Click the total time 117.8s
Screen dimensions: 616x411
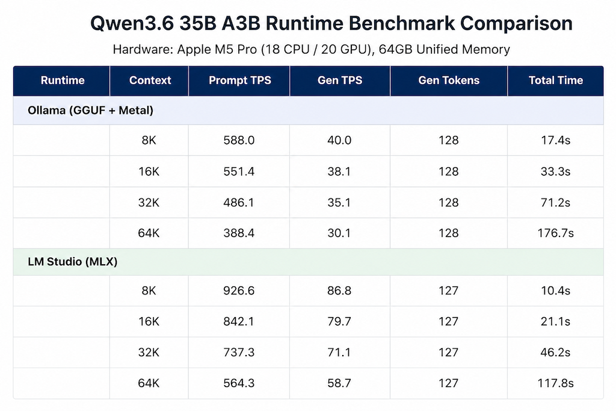(x=555, y=383)
